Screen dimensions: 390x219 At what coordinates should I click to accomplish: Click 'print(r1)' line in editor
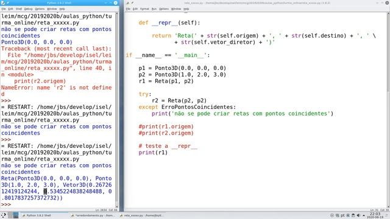tap(153, 153)
